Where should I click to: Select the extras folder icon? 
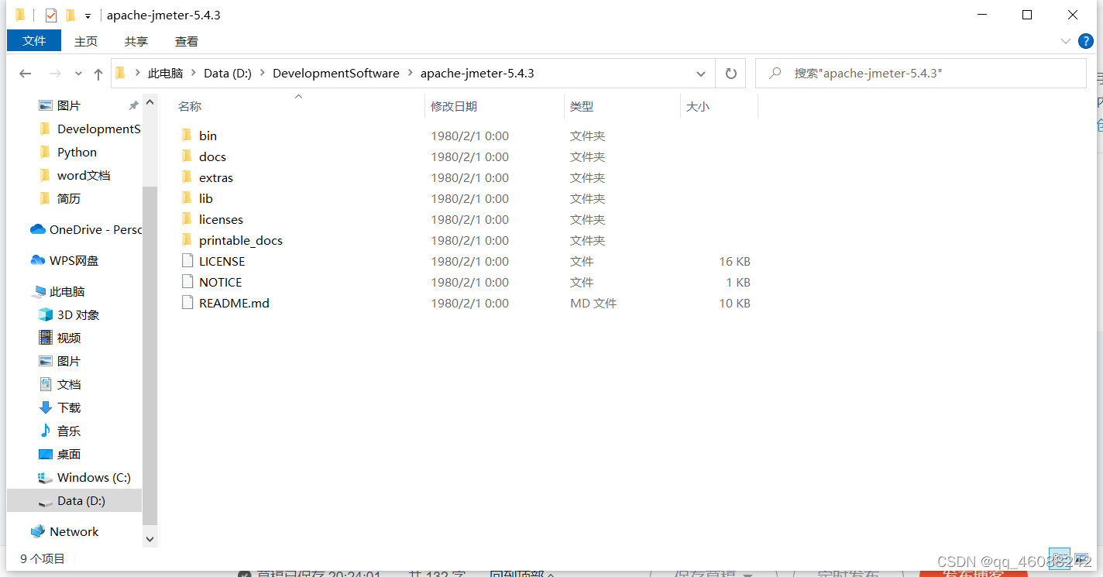186,177
